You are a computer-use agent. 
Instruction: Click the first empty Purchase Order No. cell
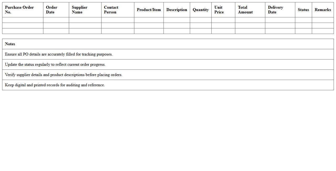coord(22,20)
